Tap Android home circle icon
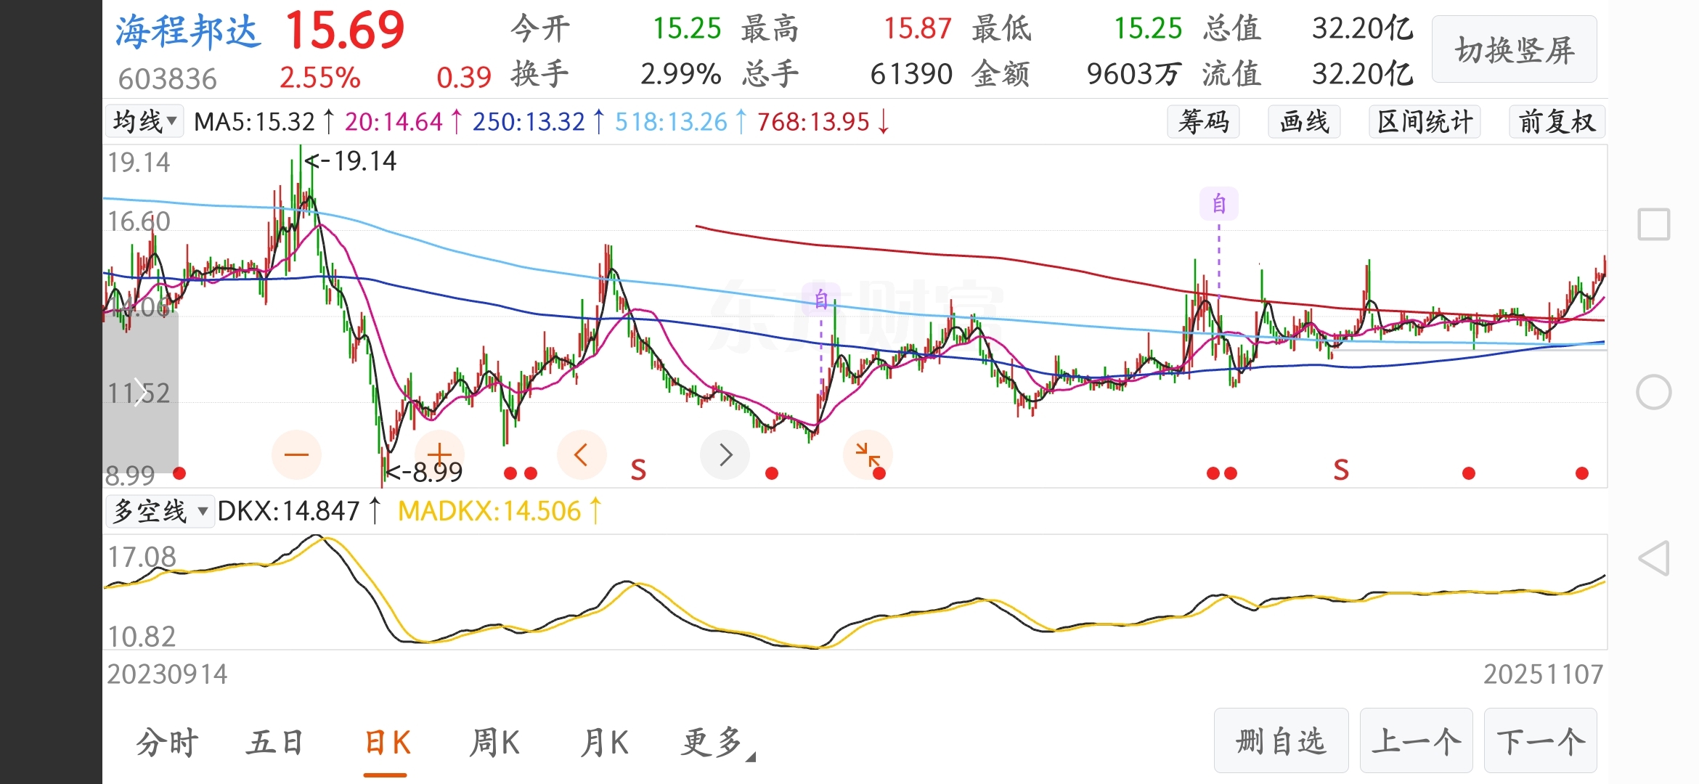 coord(1653,393)
